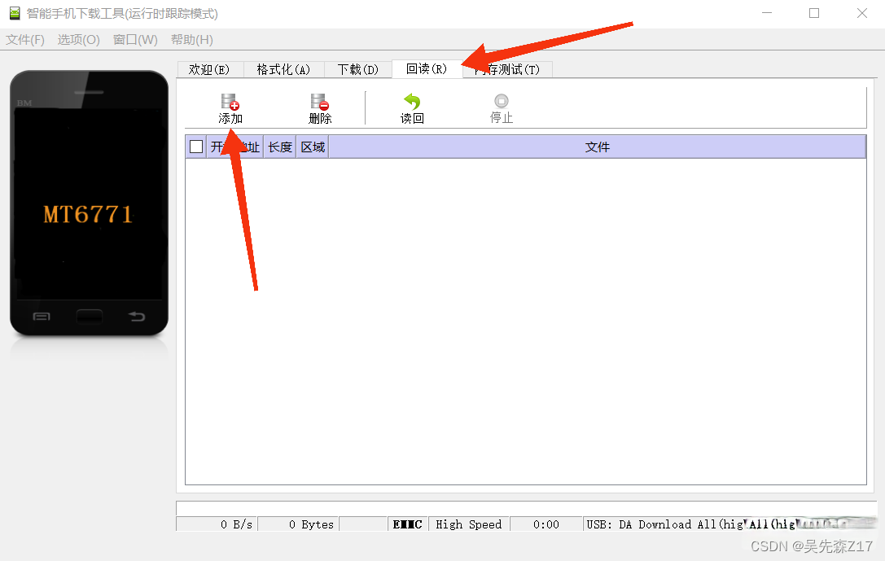
Task: Click the 添加 (Add) toolbar icon
Action: (x=230, y=107)
